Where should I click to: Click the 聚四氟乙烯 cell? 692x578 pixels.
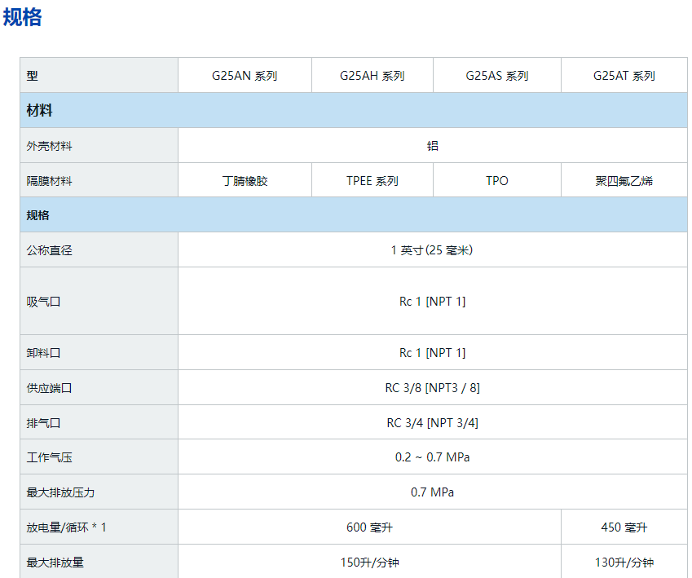[x=624, y=181]
